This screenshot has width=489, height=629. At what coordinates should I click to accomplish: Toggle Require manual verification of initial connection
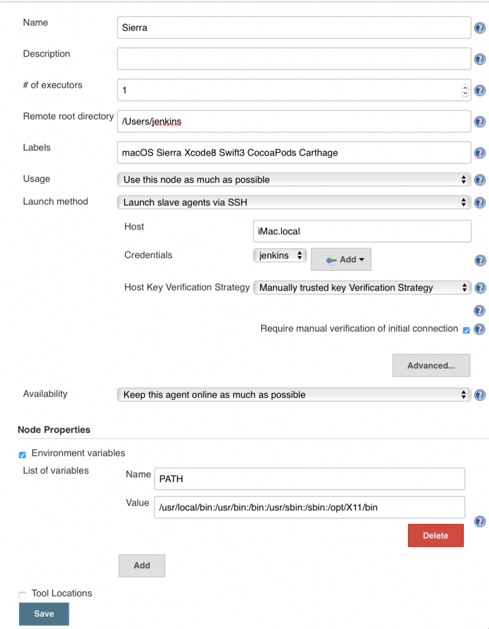[466, 330]
